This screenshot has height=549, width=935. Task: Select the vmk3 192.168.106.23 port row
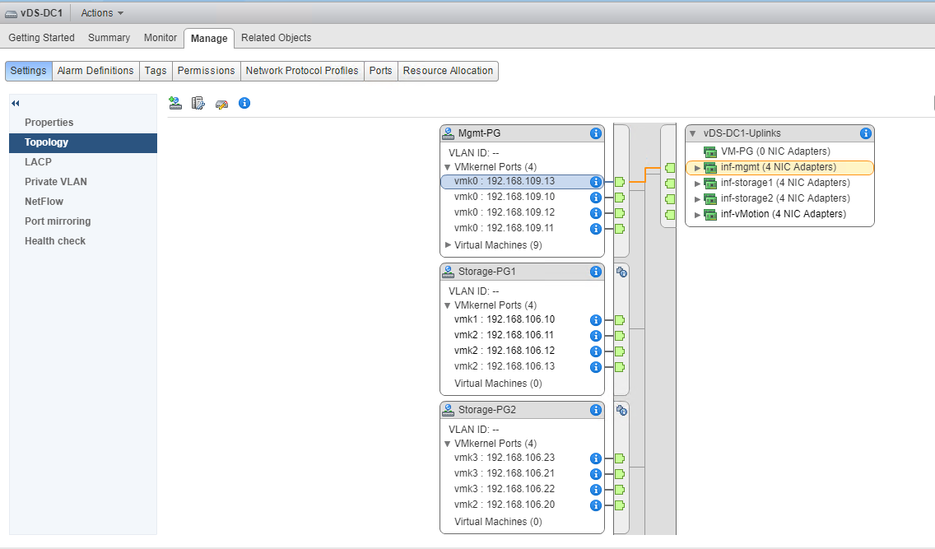tap(504, 458)
